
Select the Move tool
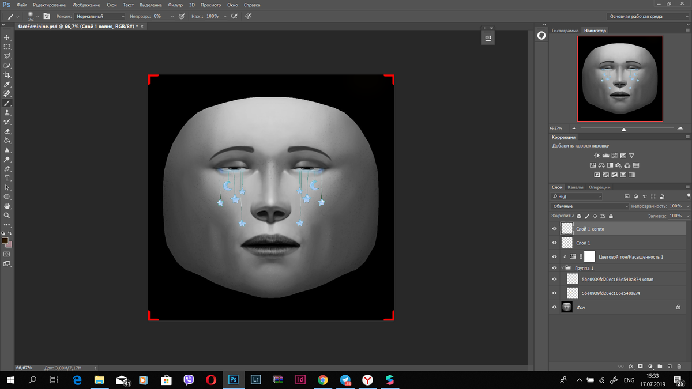click(x=7, y=37)
